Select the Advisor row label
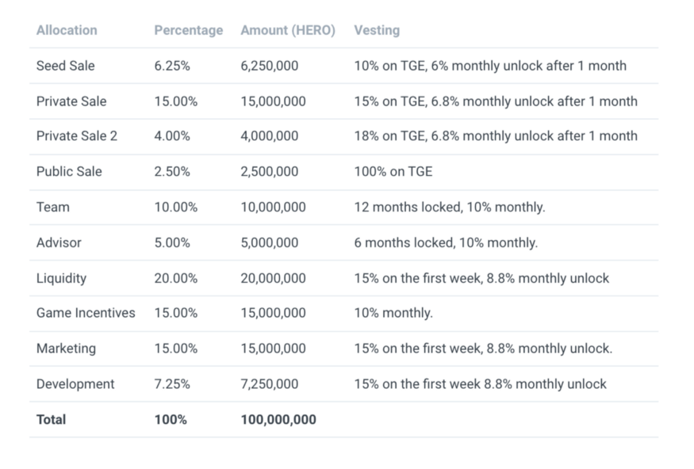 tap(59, 242)
